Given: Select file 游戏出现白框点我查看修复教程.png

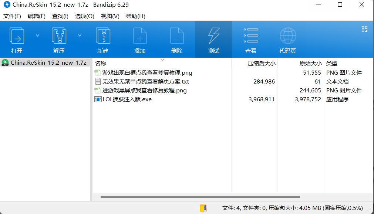Looking at the screenshot, I should pyautogui.click(x=147, y=73).
